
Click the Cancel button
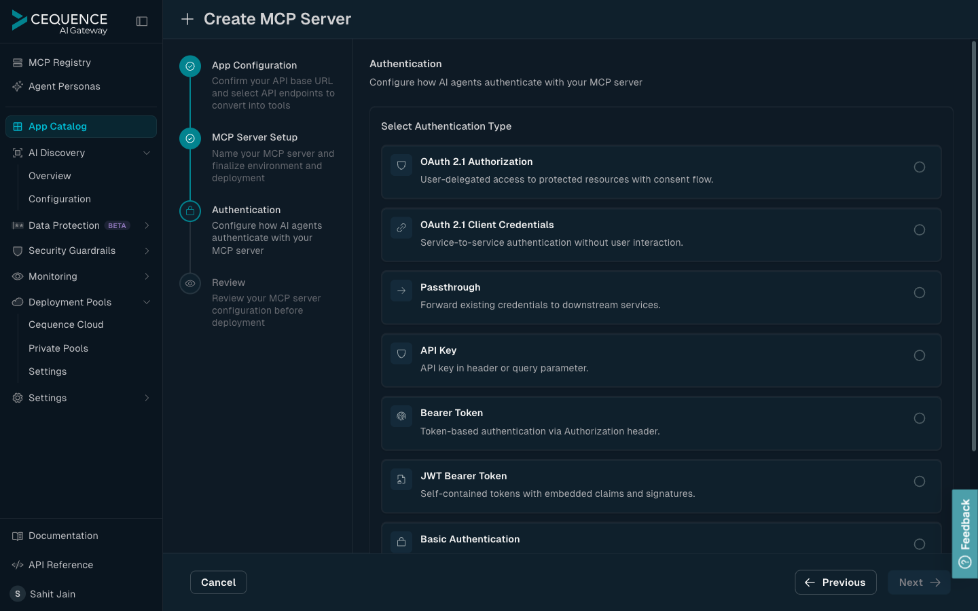click(218, 582)
